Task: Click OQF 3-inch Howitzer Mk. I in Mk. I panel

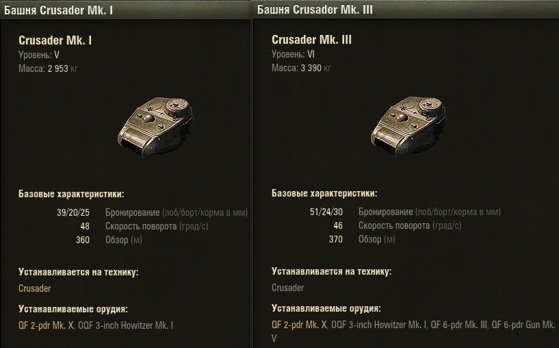Action: click(125, 325)
